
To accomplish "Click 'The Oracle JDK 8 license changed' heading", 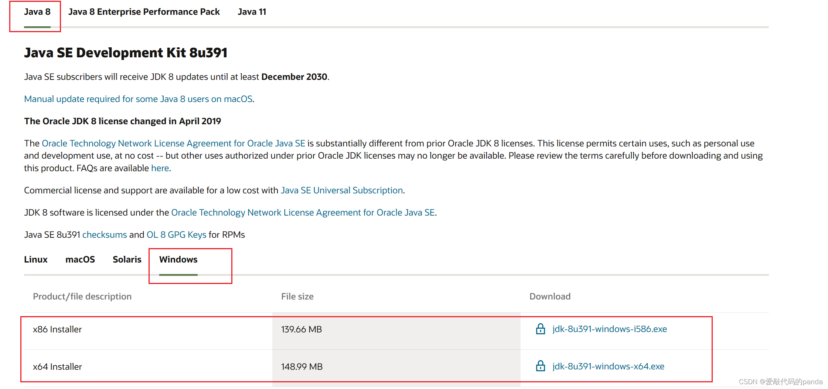I will (123, 121).
